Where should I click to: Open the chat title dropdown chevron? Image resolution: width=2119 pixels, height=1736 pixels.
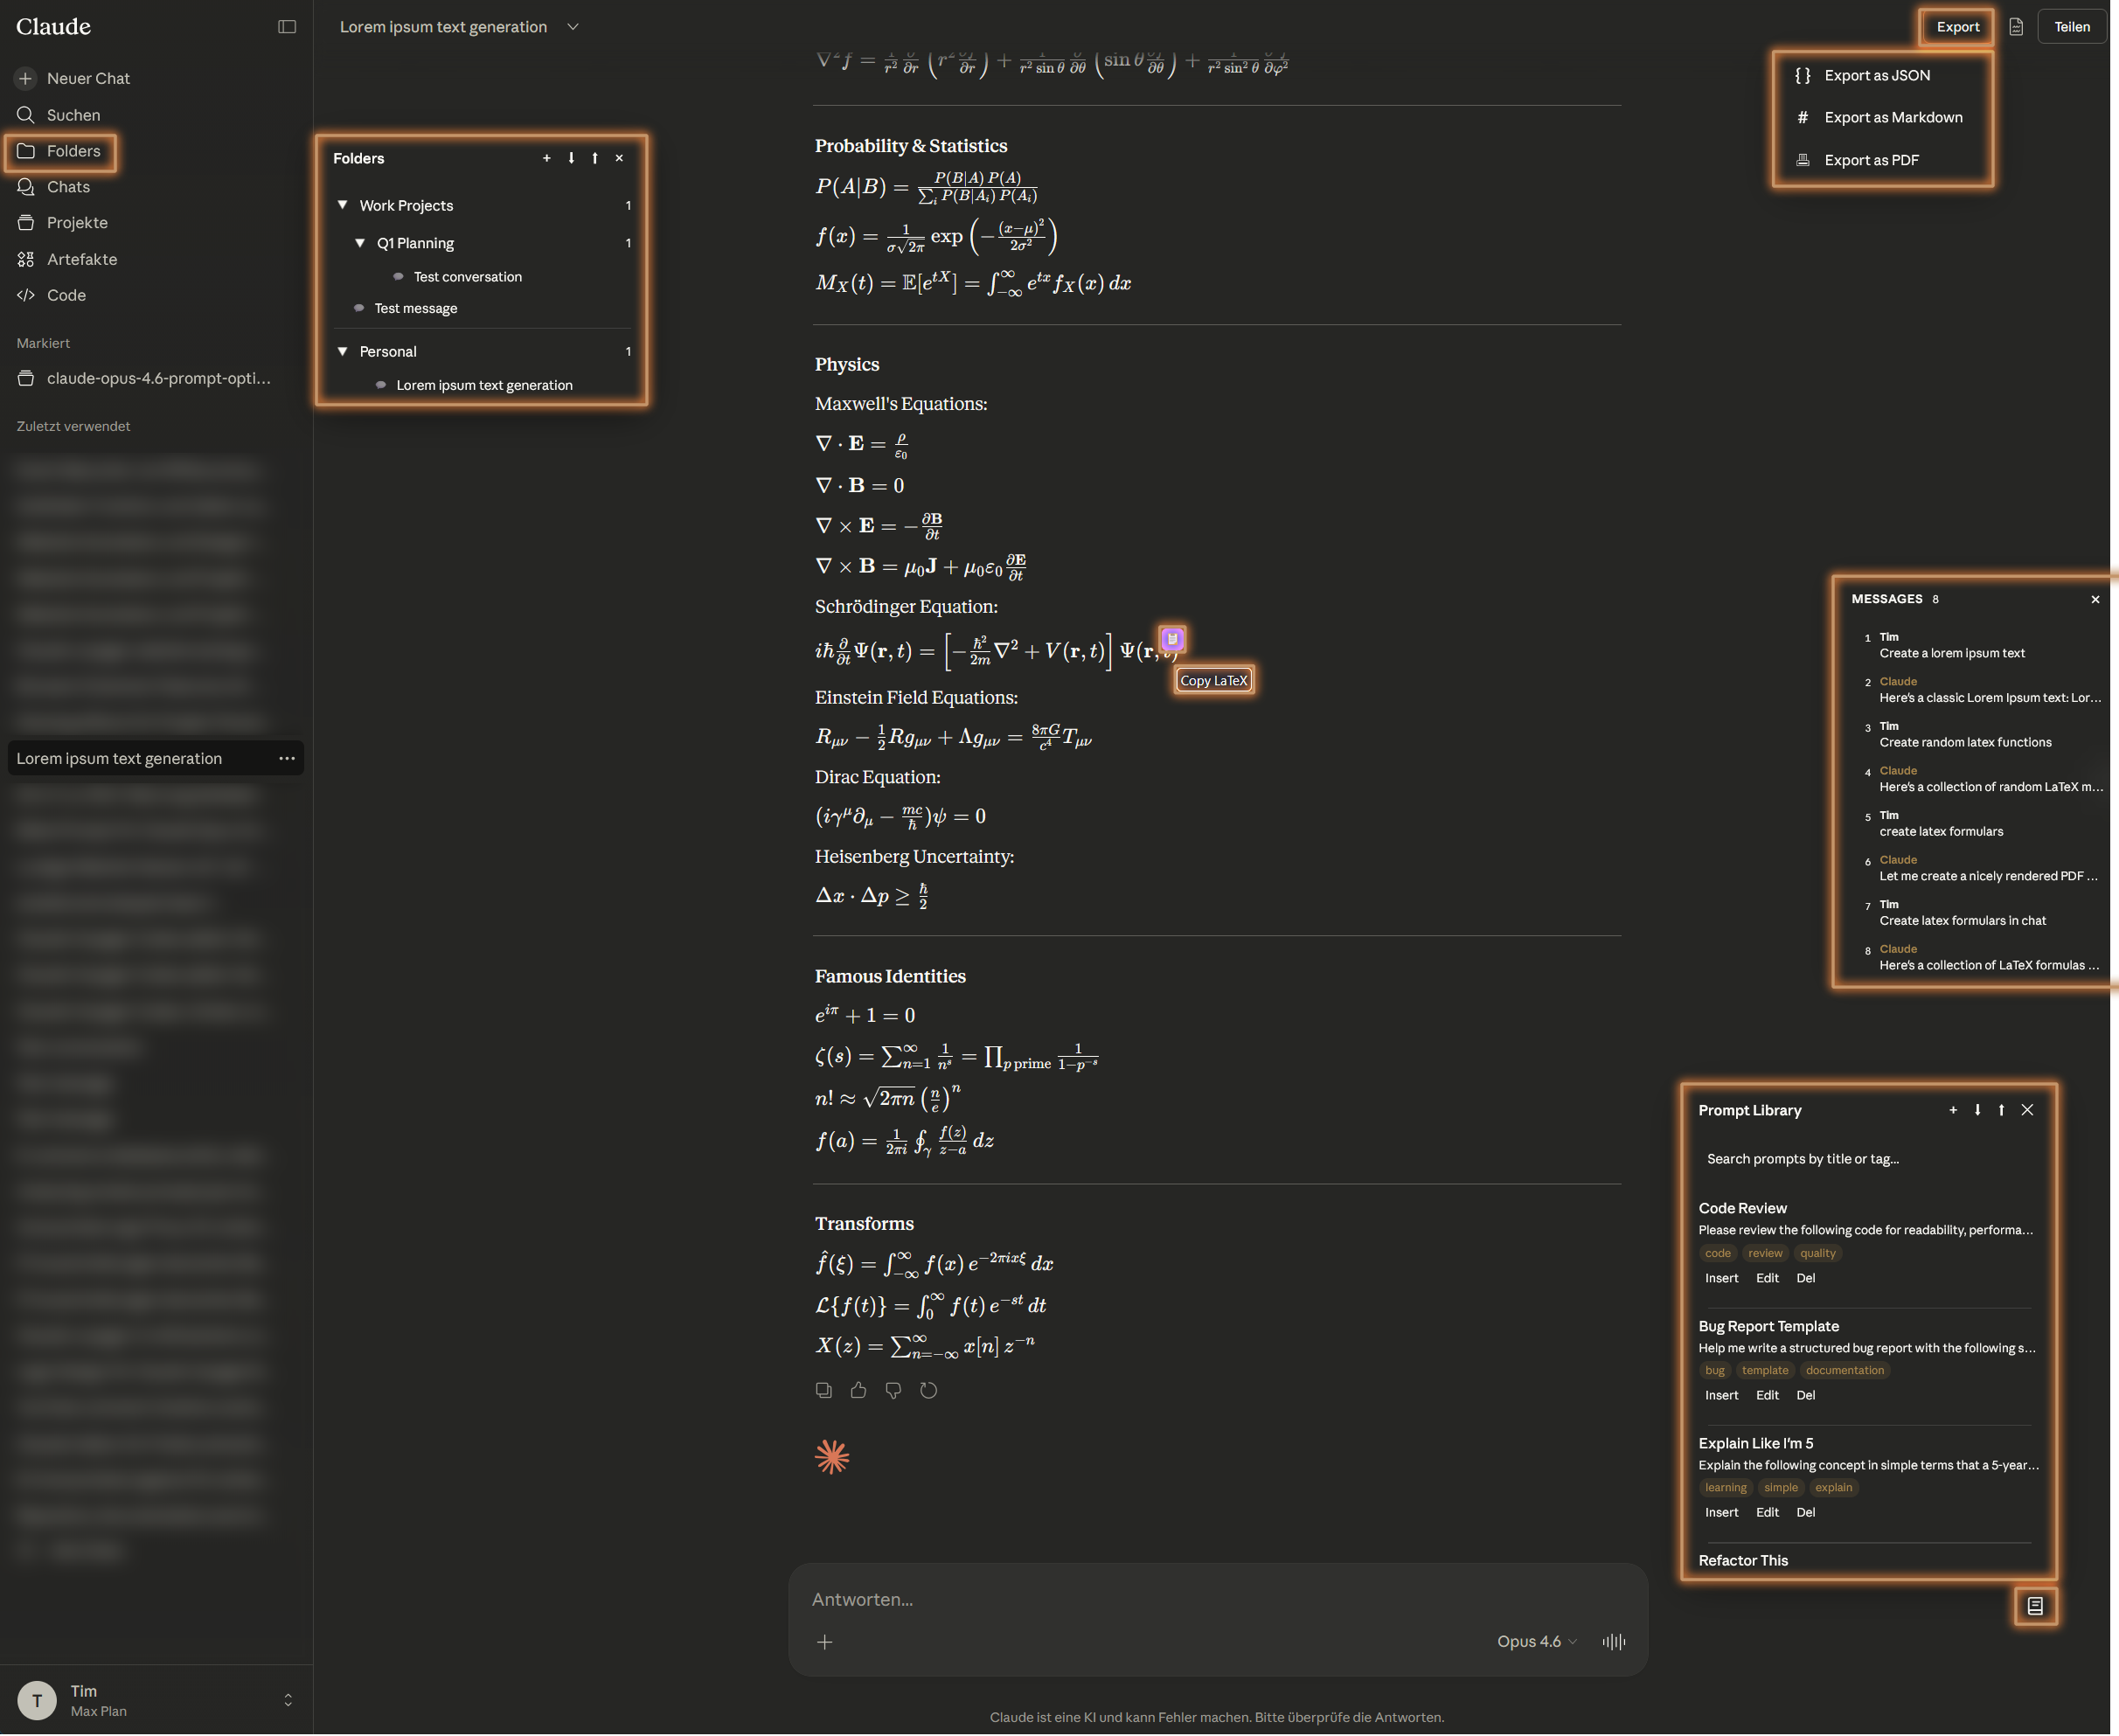point(573,27)
